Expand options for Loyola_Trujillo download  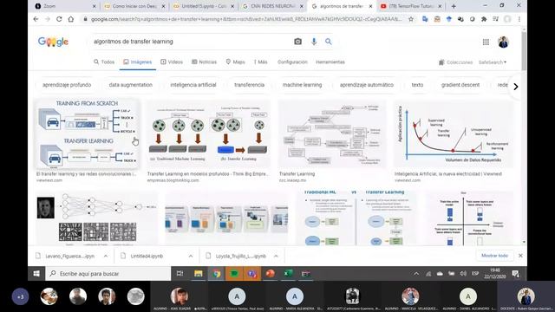click(276, 256)
